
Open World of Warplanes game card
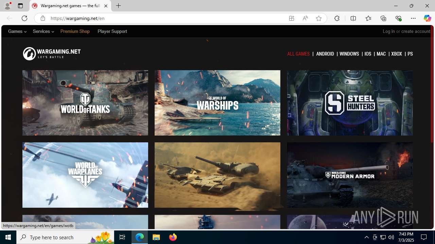[85, 175]
